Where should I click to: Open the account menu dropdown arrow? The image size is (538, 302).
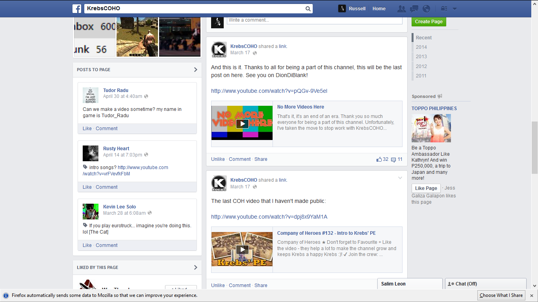coord(455,9)
